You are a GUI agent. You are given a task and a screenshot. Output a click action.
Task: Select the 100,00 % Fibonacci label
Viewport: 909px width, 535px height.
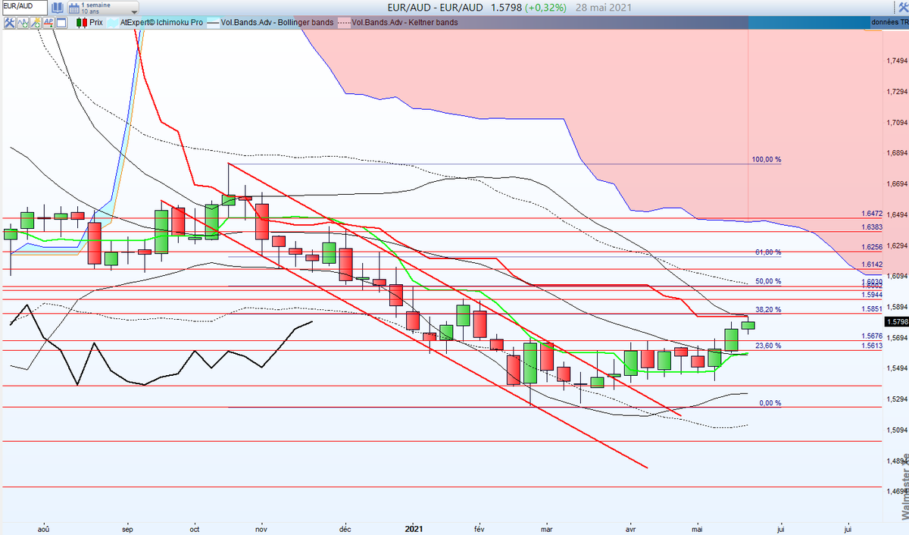coord(766,160)
